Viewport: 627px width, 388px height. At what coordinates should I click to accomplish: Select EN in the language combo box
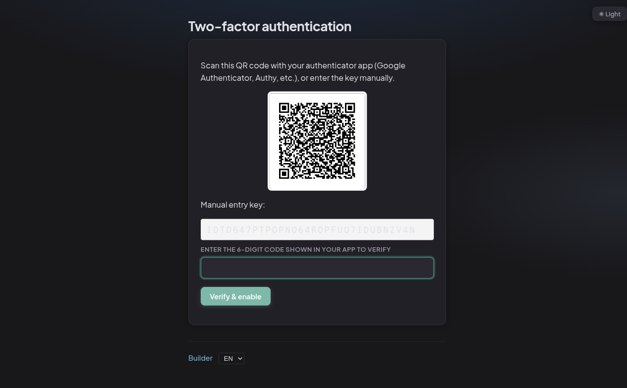[x=231, y=358]
